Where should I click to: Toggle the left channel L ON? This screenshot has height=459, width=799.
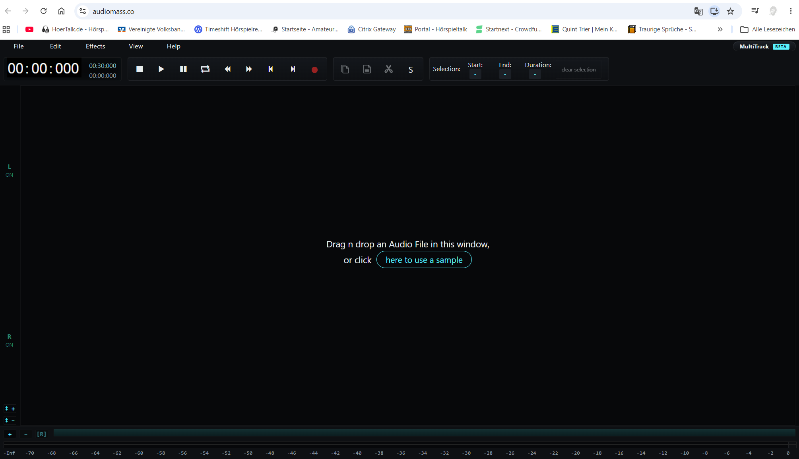click(9, 171)
